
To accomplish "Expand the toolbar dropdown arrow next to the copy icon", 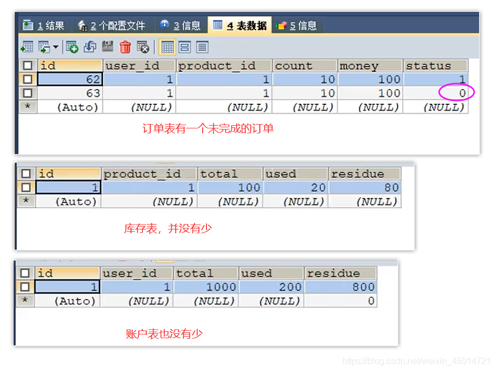I will coord(56,47).
